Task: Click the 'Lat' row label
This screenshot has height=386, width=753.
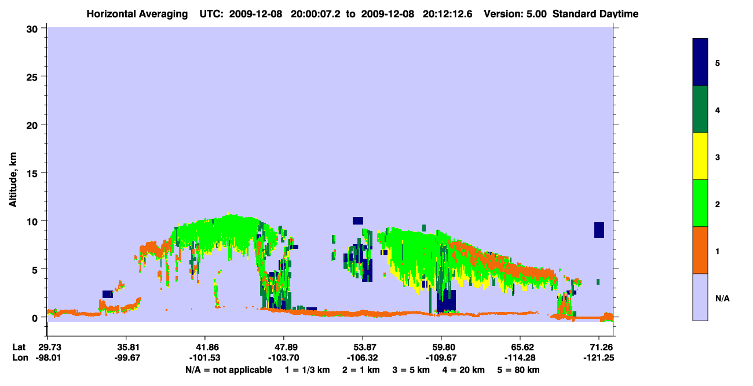Action: [x=19, y=347]
